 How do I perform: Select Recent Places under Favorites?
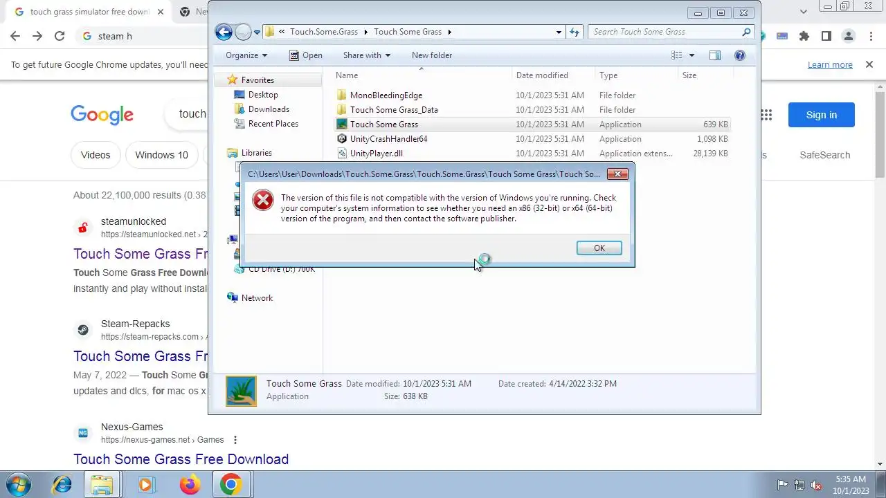click(x=273, y=124)
